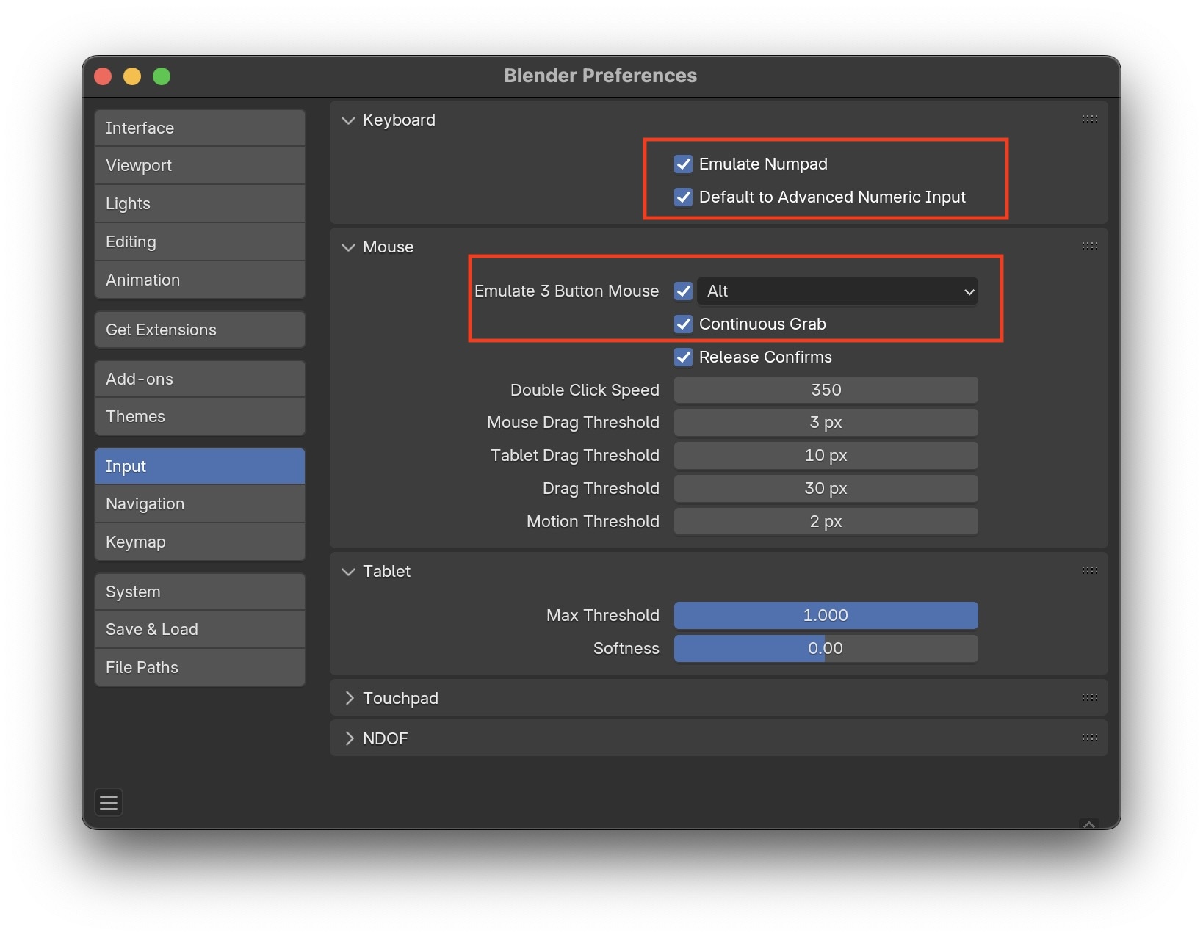
Task: Click the Double Click Speed field
Action: point(826,390)
